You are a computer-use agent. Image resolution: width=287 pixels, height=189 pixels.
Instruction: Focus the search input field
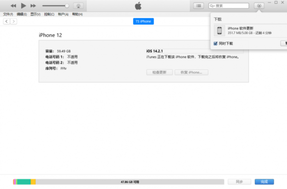click(229, 6)
